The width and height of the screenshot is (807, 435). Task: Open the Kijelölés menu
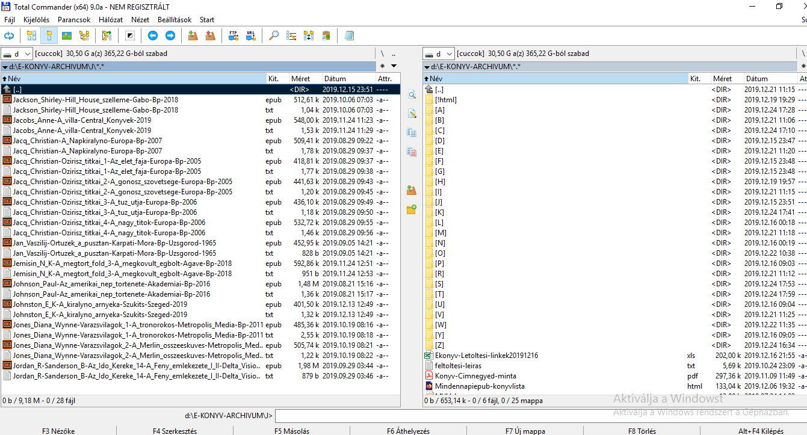(37, 20)
